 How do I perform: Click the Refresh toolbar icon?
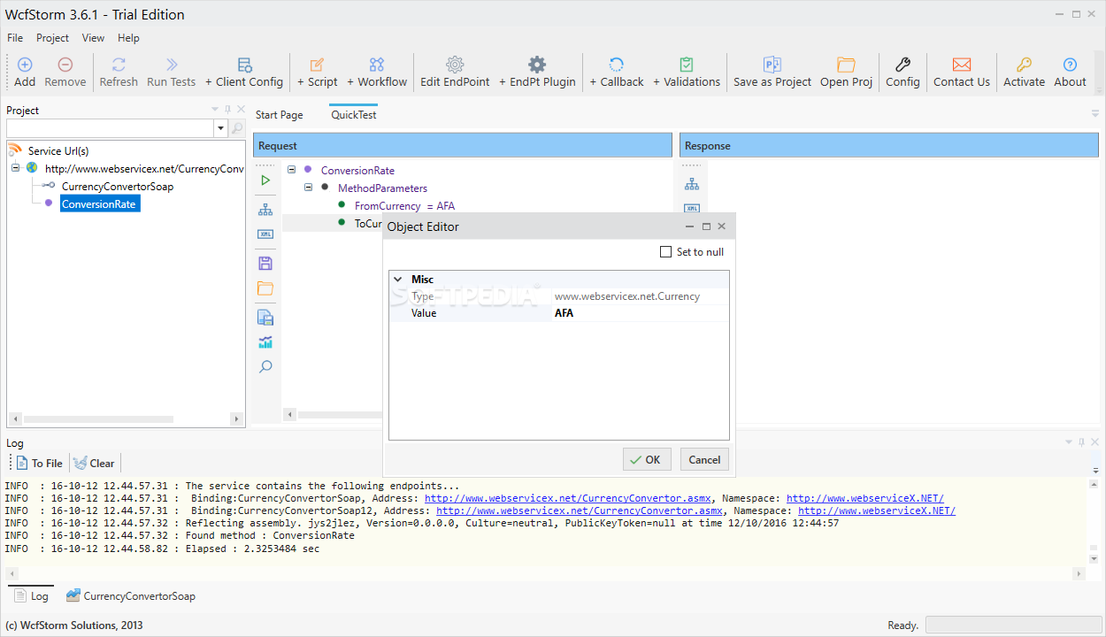click(x=119, y=65)
